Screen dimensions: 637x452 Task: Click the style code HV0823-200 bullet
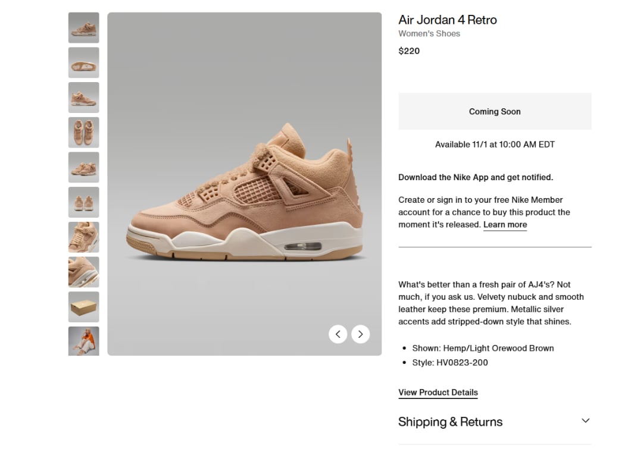449,362
